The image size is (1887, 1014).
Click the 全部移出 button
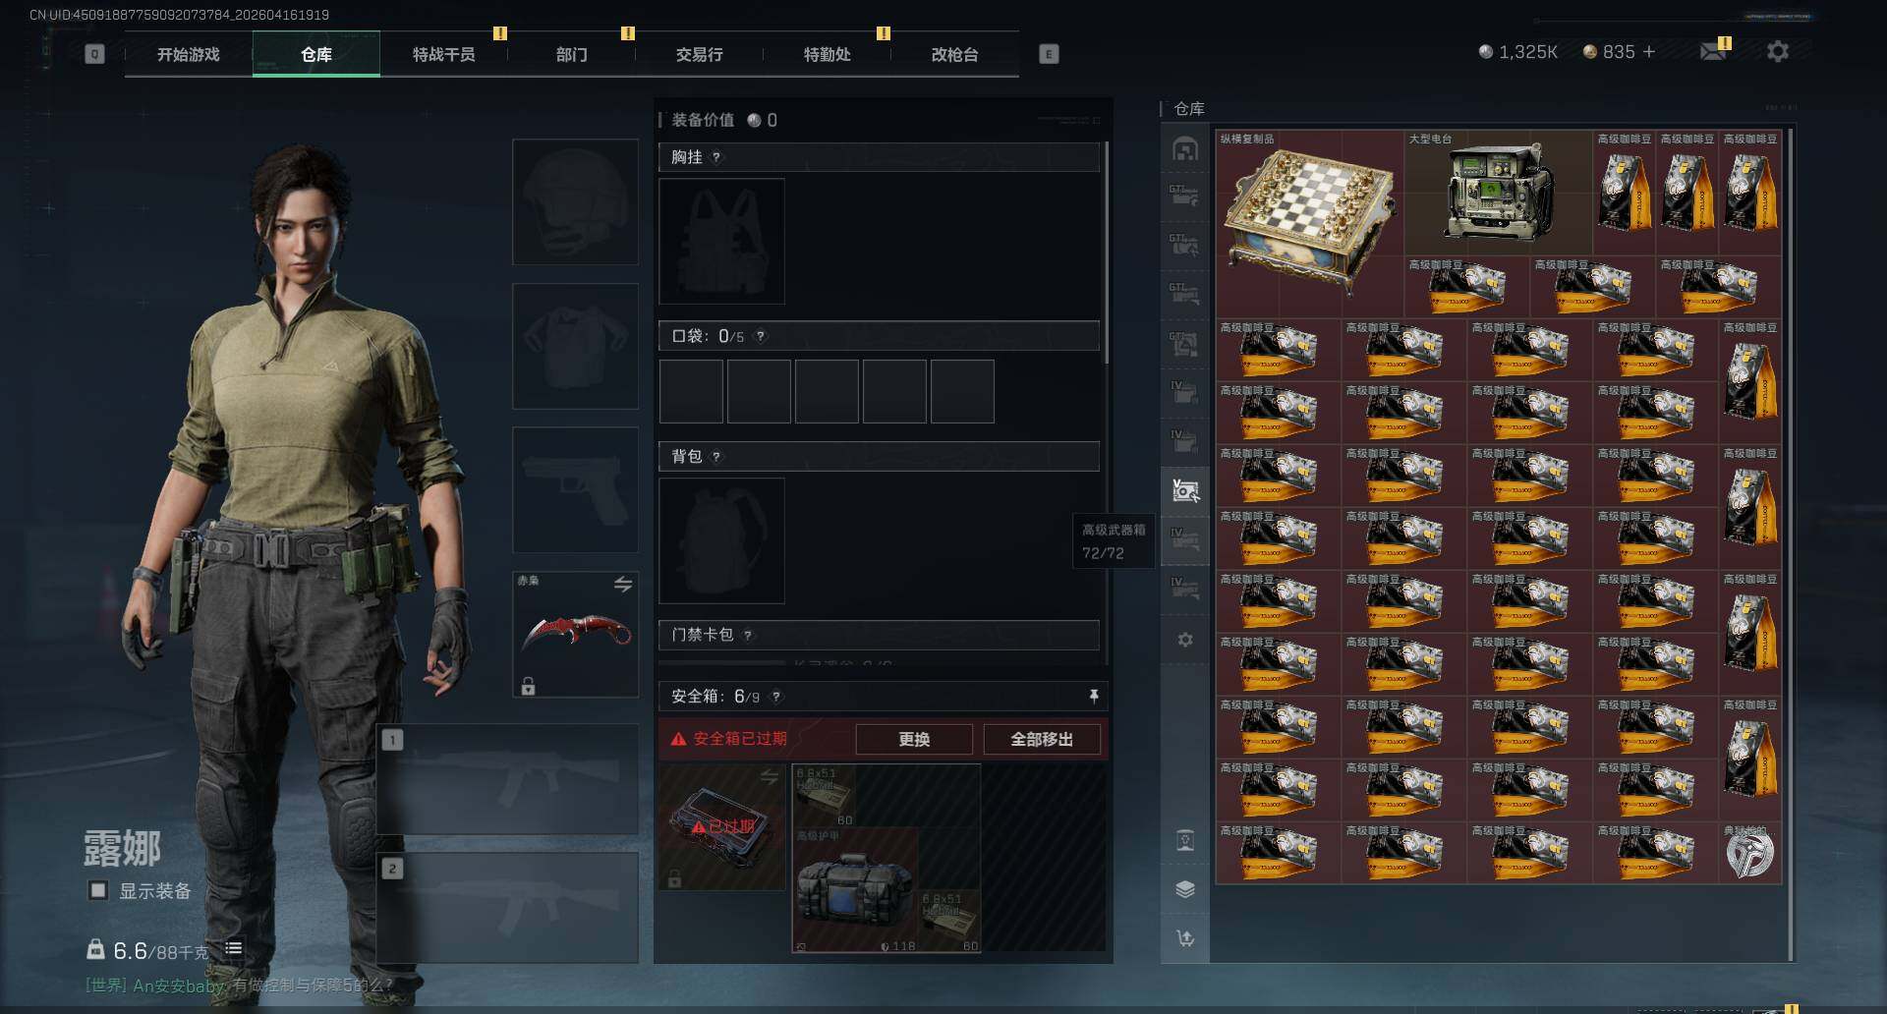1042,739
